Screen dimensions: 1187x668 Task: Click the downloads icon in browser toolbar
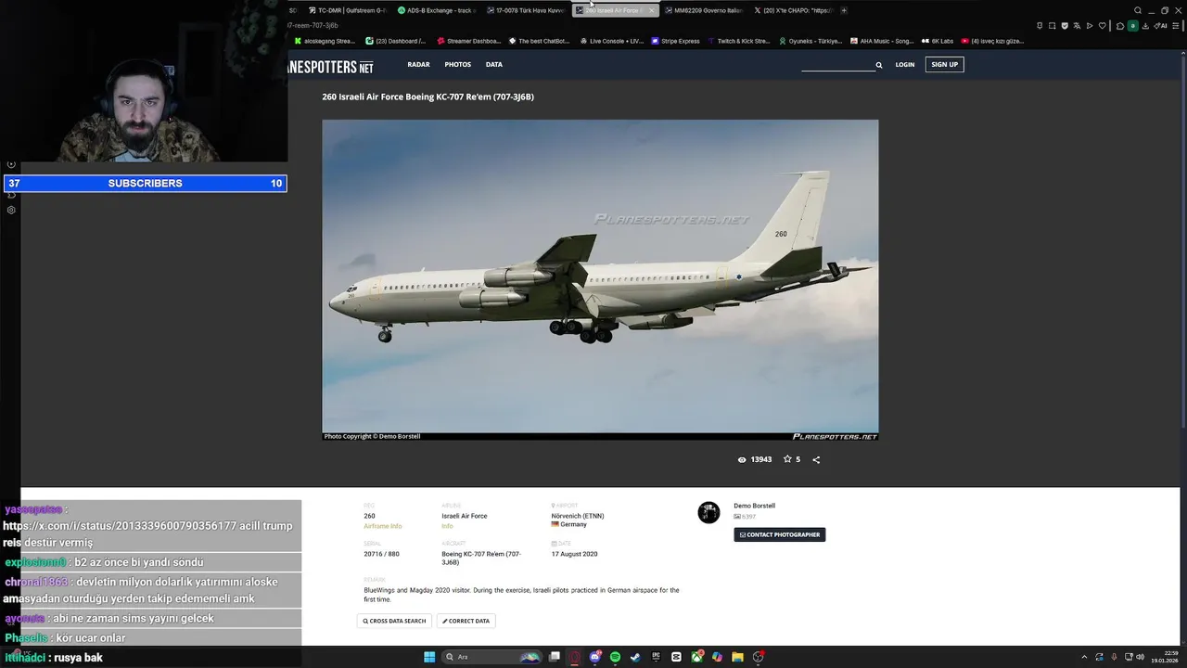[1145, 26]
